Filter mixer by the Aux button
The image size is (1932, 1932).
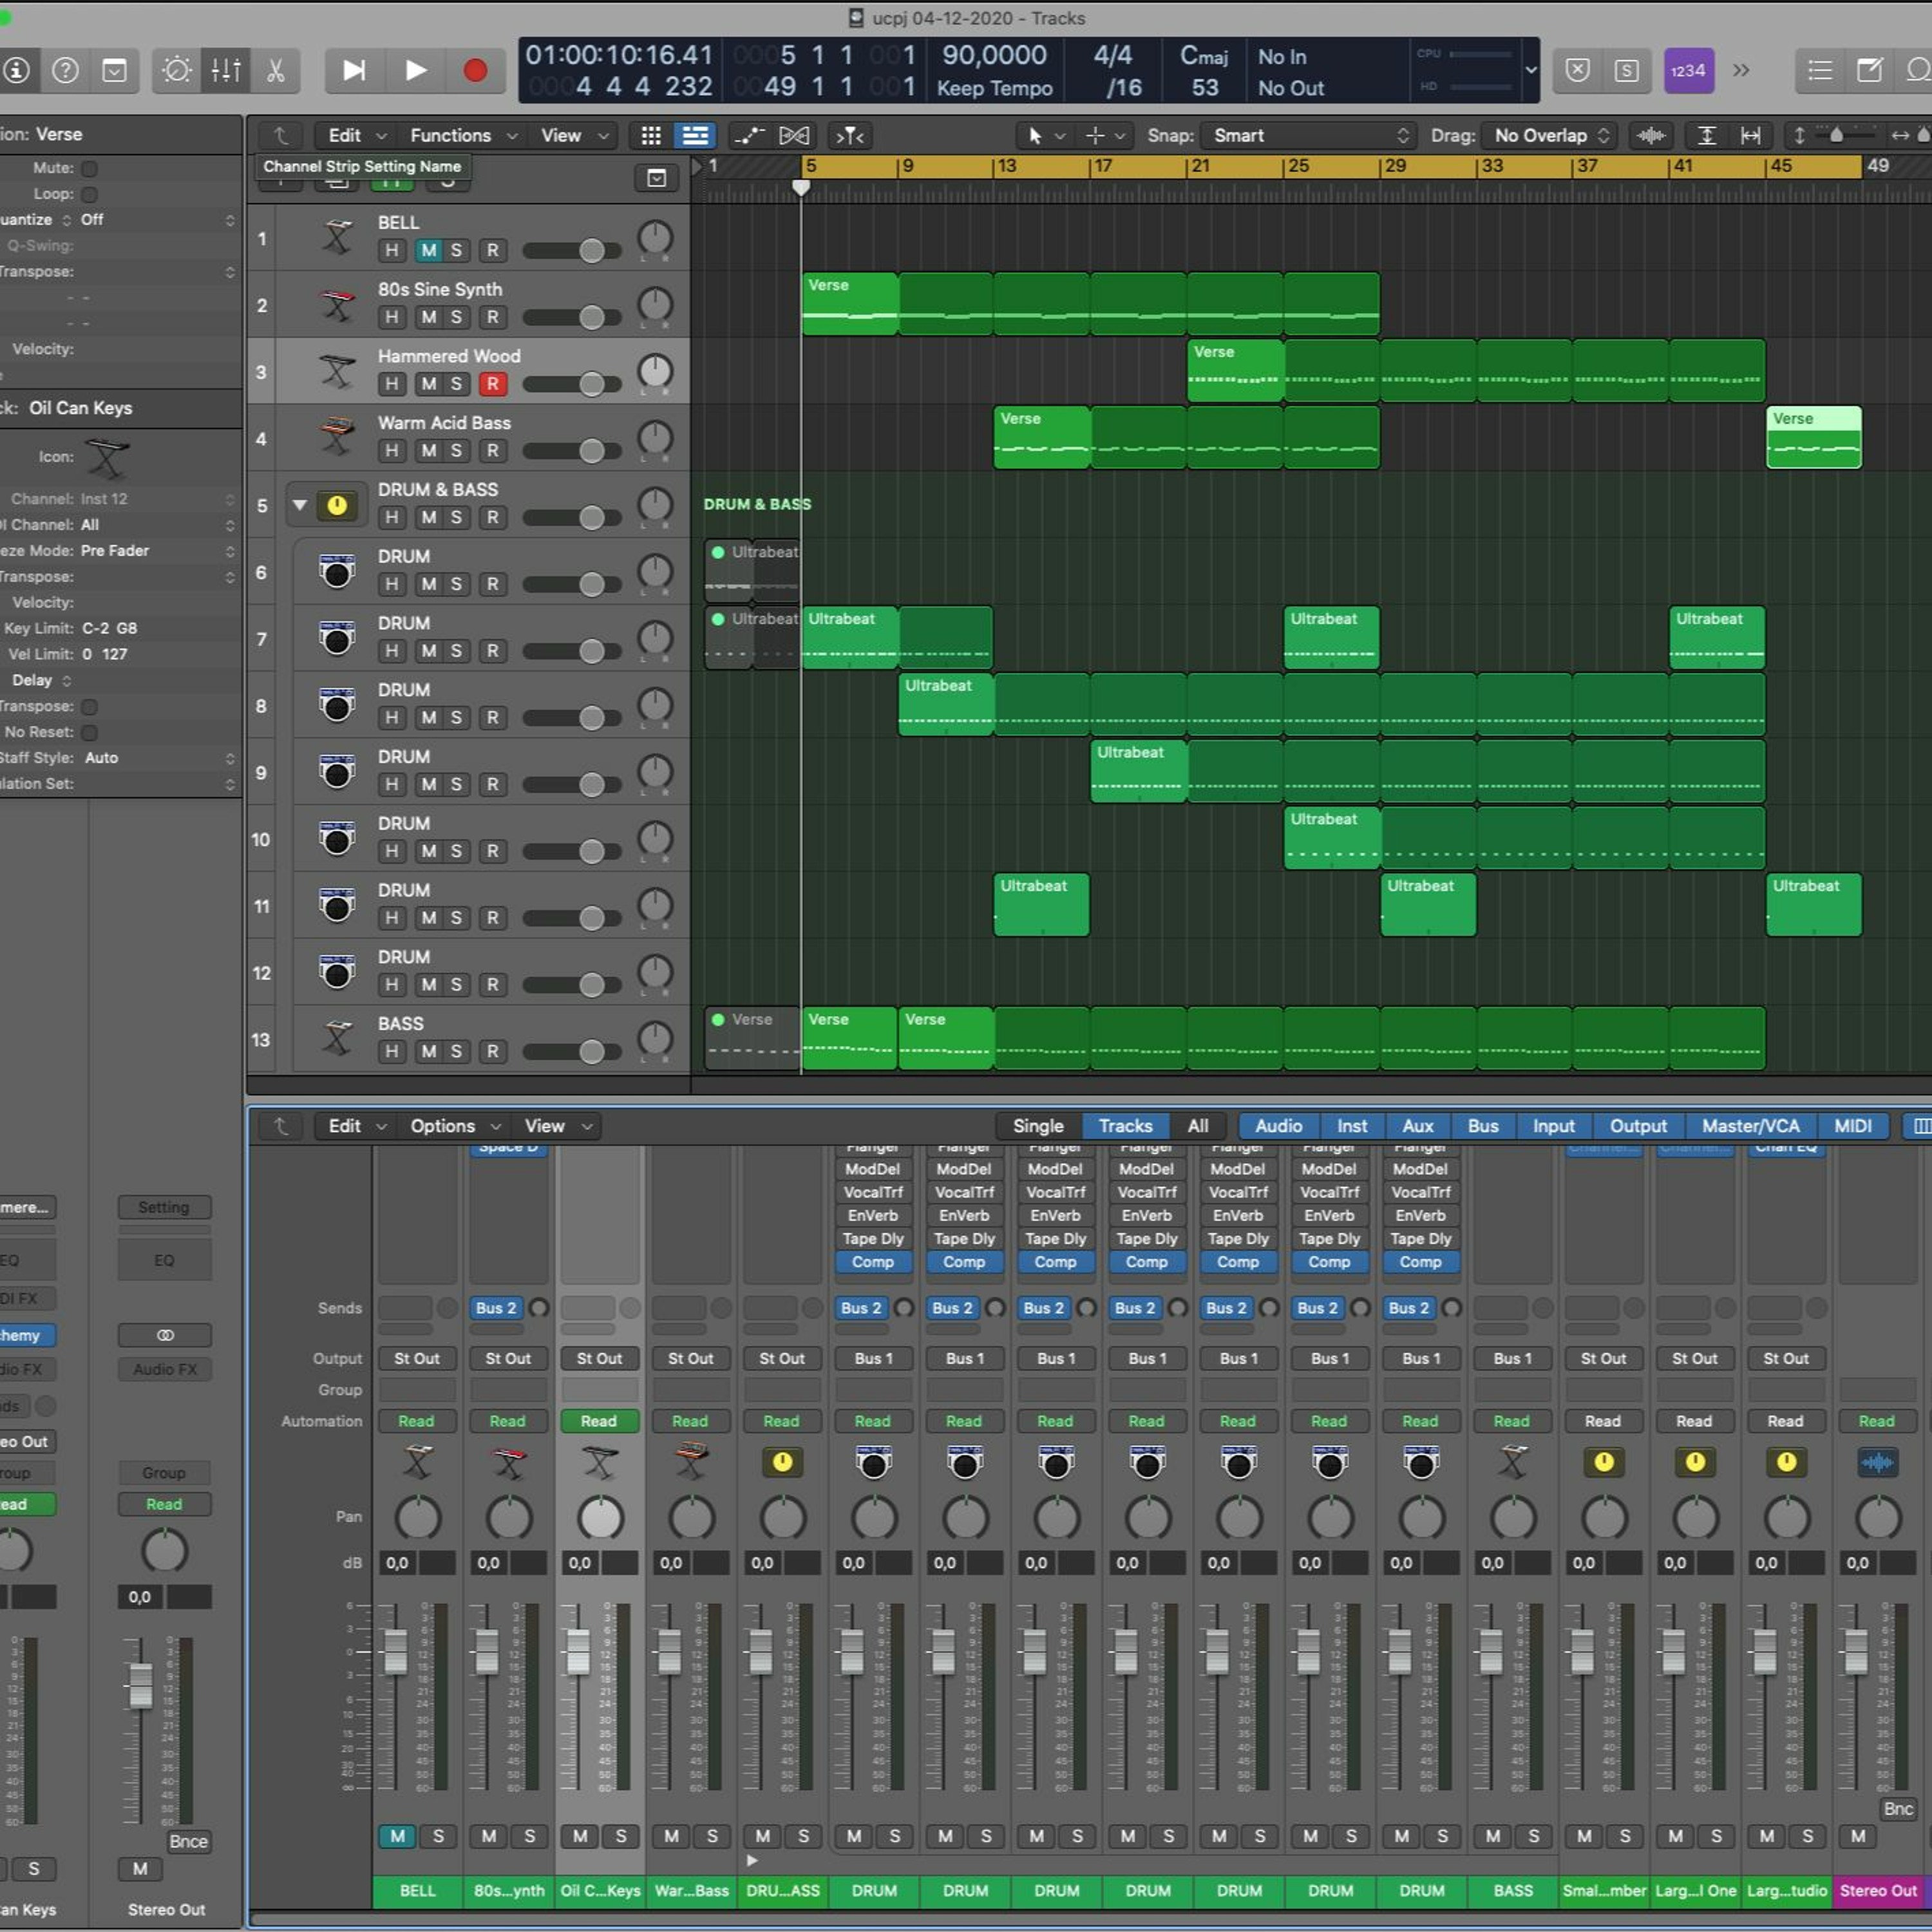[x=1417, y=1126]
